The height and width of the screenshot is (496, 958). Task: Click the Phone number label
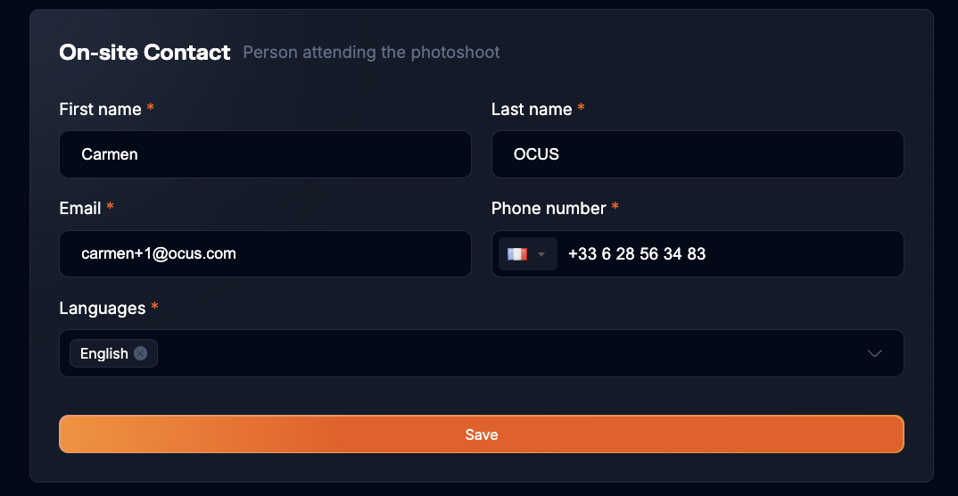(x=549, y=208)
